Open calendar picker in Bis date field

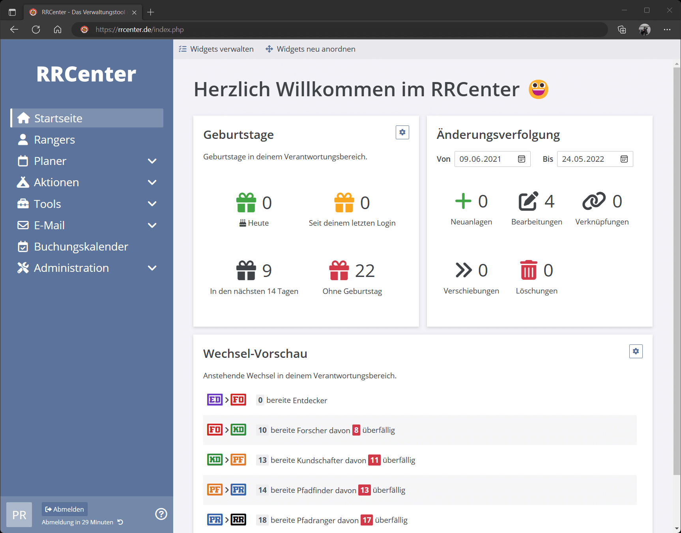(x=624, y=159)
